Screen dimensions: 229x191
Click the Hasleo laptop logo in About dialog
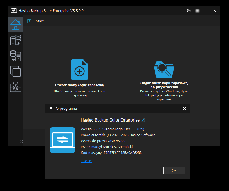[x=63, y=140]
